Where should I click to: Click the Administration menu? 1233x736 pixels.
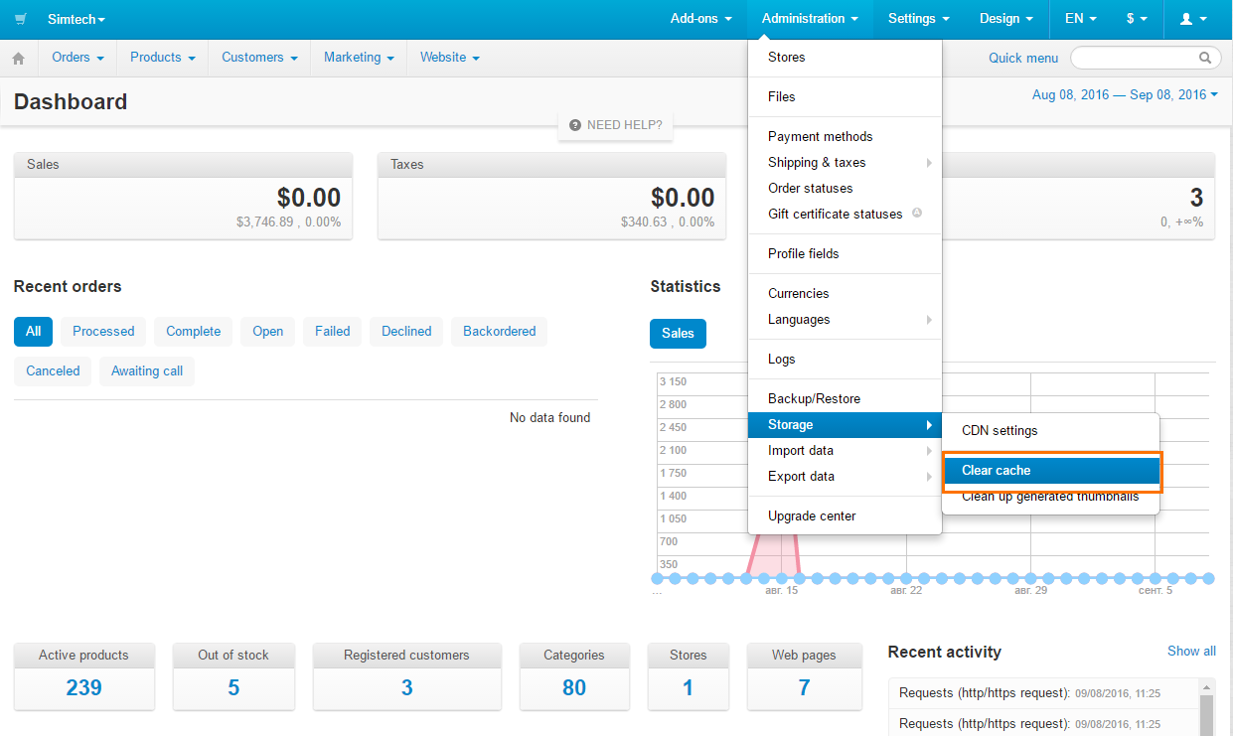pos(810,19)
